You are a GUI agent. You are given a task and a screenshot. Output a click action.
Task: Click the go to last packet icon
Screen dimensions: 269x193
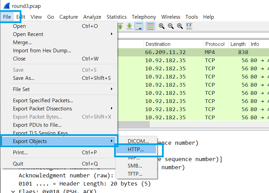[x=129, y=26]
